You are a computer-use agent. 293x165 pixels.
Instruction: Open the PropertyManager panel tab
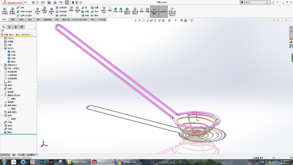point(10,27)
